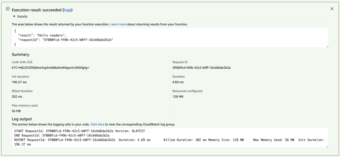
Task: Click the REPORT RequestId log line
Action: pyautogui.click(x=169, y=142)
